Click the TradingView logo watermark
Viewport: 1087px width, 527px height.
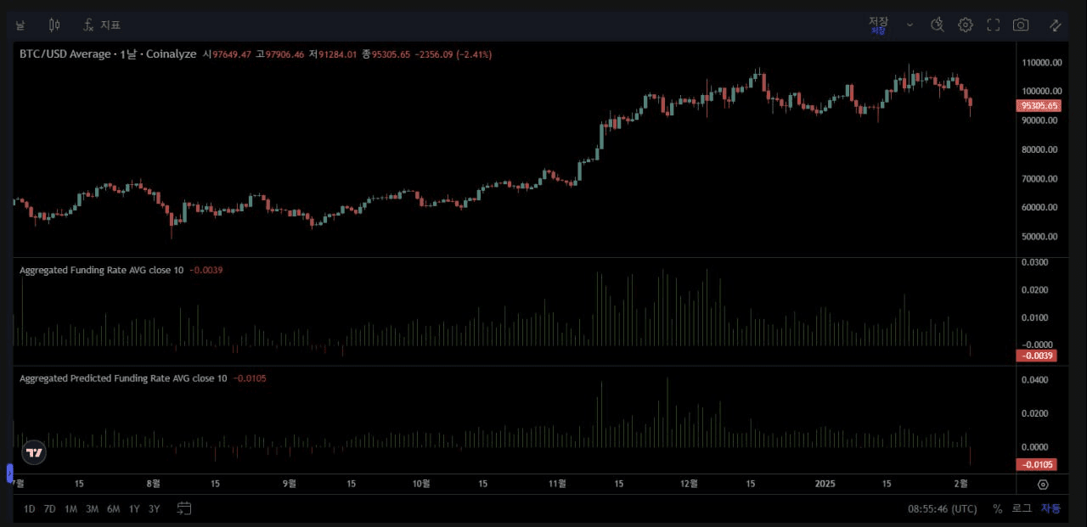pyautogui.click(x=34, y=452)
